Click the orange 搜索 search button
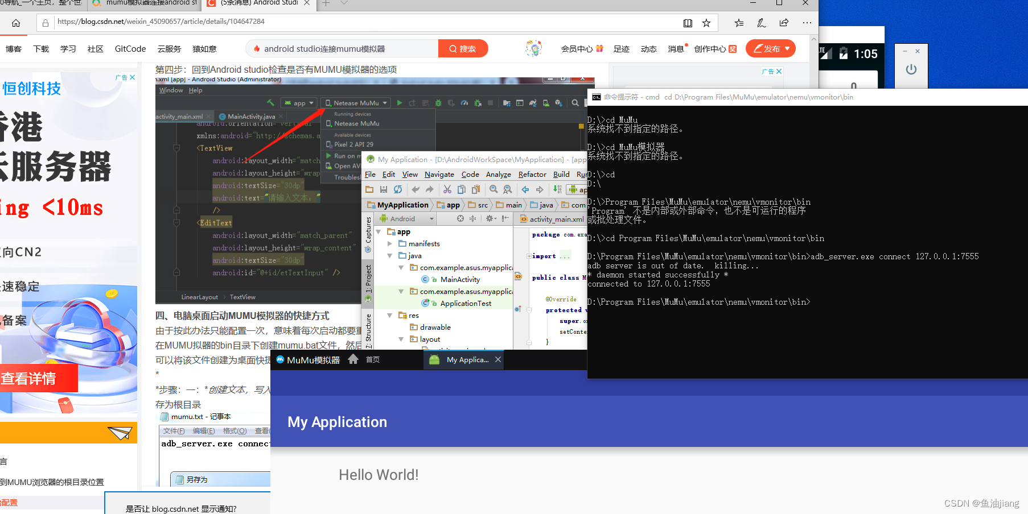Screen dimensions: 1028x514 click(x=463, y=49)
